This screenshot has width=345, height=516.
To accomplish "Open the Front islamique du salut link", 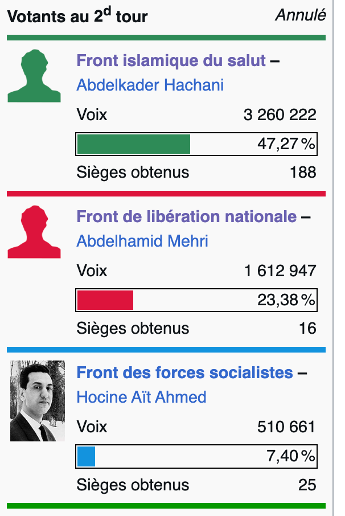I will (x=171, y=60).
